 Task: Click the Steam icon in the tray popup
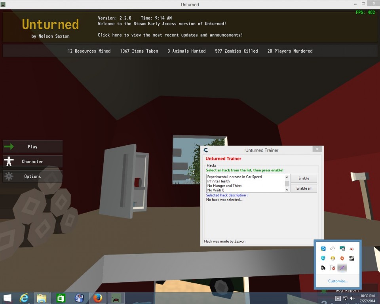(x=351, y=258)
